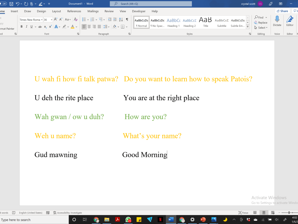Start sort with the A-Z sort icon
The height and width of the screenshot is (224, 298).
click(x=121, y=19)
